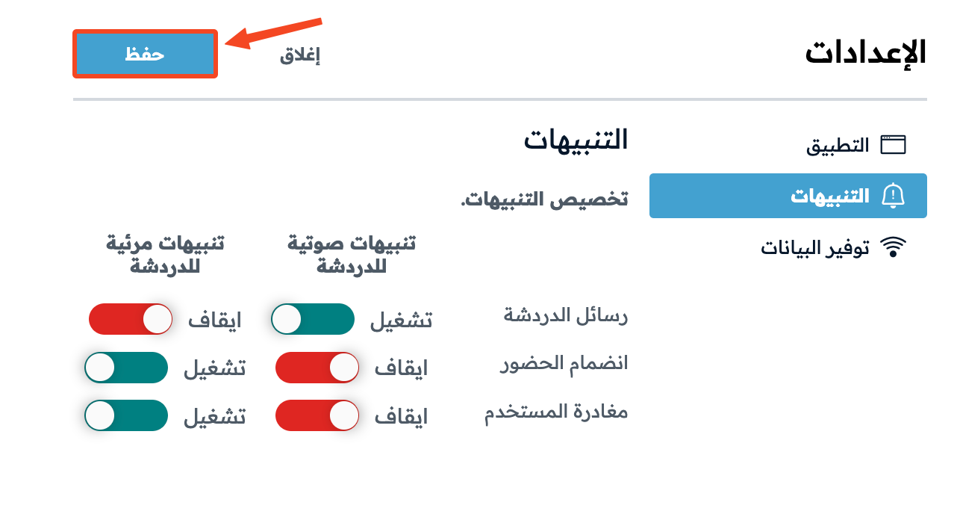Enable audio alerts for مغادرة المستخدم

pos(317,415)
